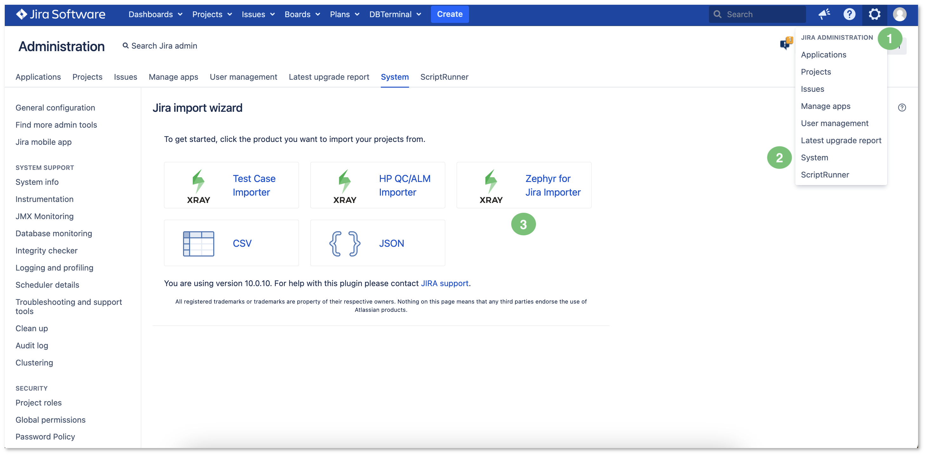Choose Latest upgrade report in gear menu
The height and width of the screenshot is (456, 926).
[x=841, y=141]
